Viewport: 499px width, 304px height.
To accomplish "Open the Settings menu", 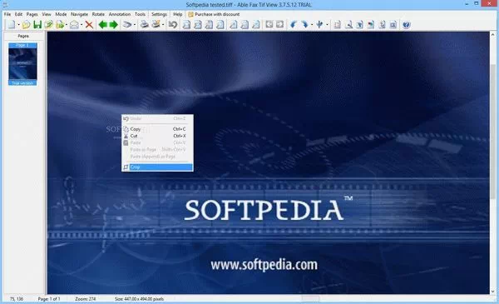I will [x=159, y=14].
